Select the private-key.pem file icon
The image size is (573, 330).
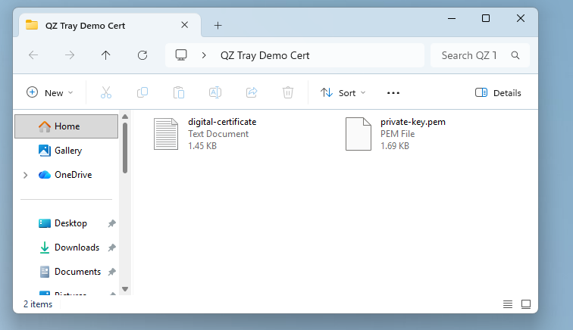tap(359, 134)
